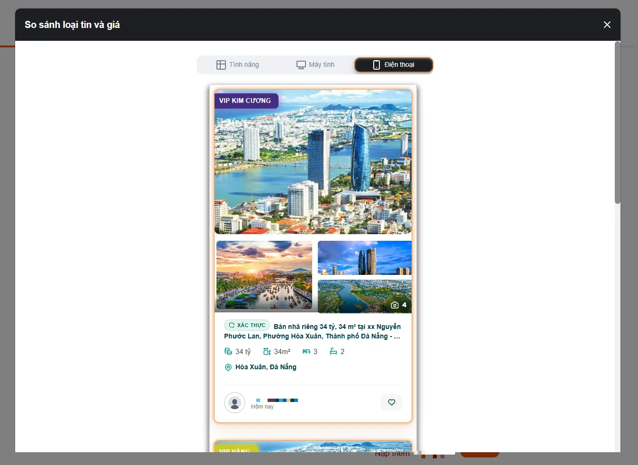
Task: Click the dialog vertical scrollbar
Action: (617, 123)
